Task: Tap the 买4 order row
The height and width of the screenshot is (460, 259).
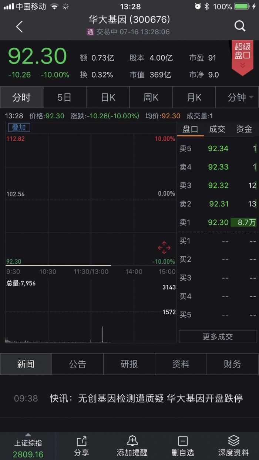Action: tap(218, 297)
